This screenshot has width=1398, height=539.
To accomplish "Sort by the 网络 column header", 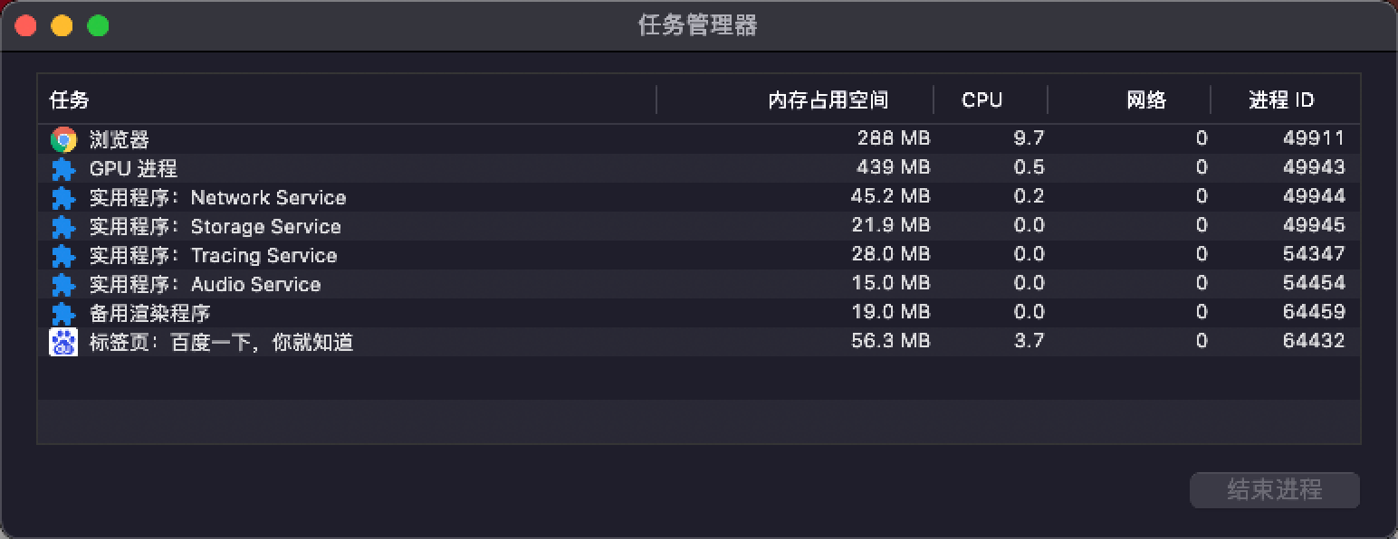I will tap(1129, 99).
